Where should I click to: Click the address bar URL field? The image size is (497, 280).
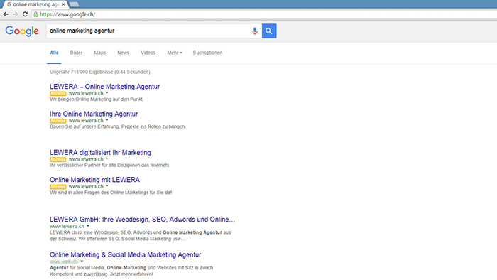click(264, 14)
